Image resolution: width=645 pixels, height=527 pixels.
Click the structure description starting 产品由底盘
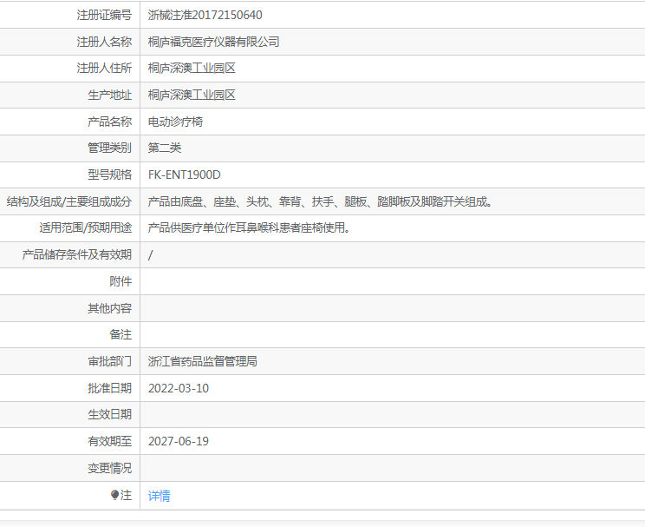(x=321, y=201)
